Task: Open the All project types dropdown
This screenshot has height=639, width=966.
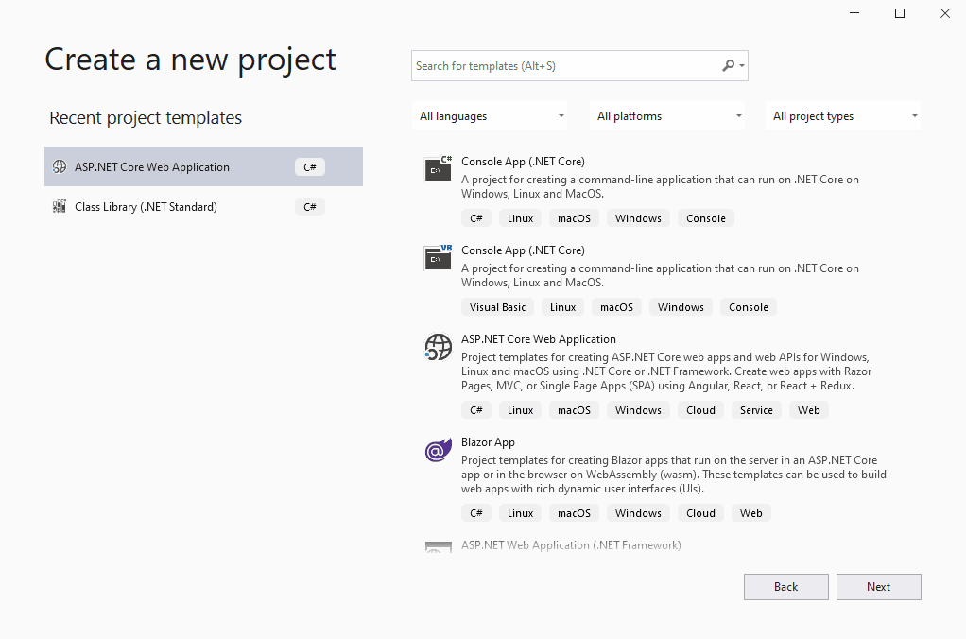Action: (x=843, y=116)
